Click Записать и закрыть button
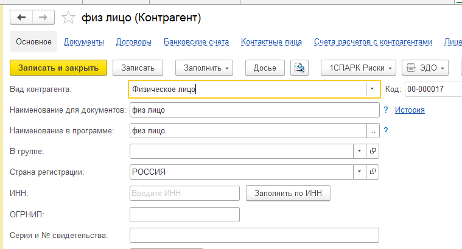This screenshot has height=249, width=462. [x=58, y=68]
